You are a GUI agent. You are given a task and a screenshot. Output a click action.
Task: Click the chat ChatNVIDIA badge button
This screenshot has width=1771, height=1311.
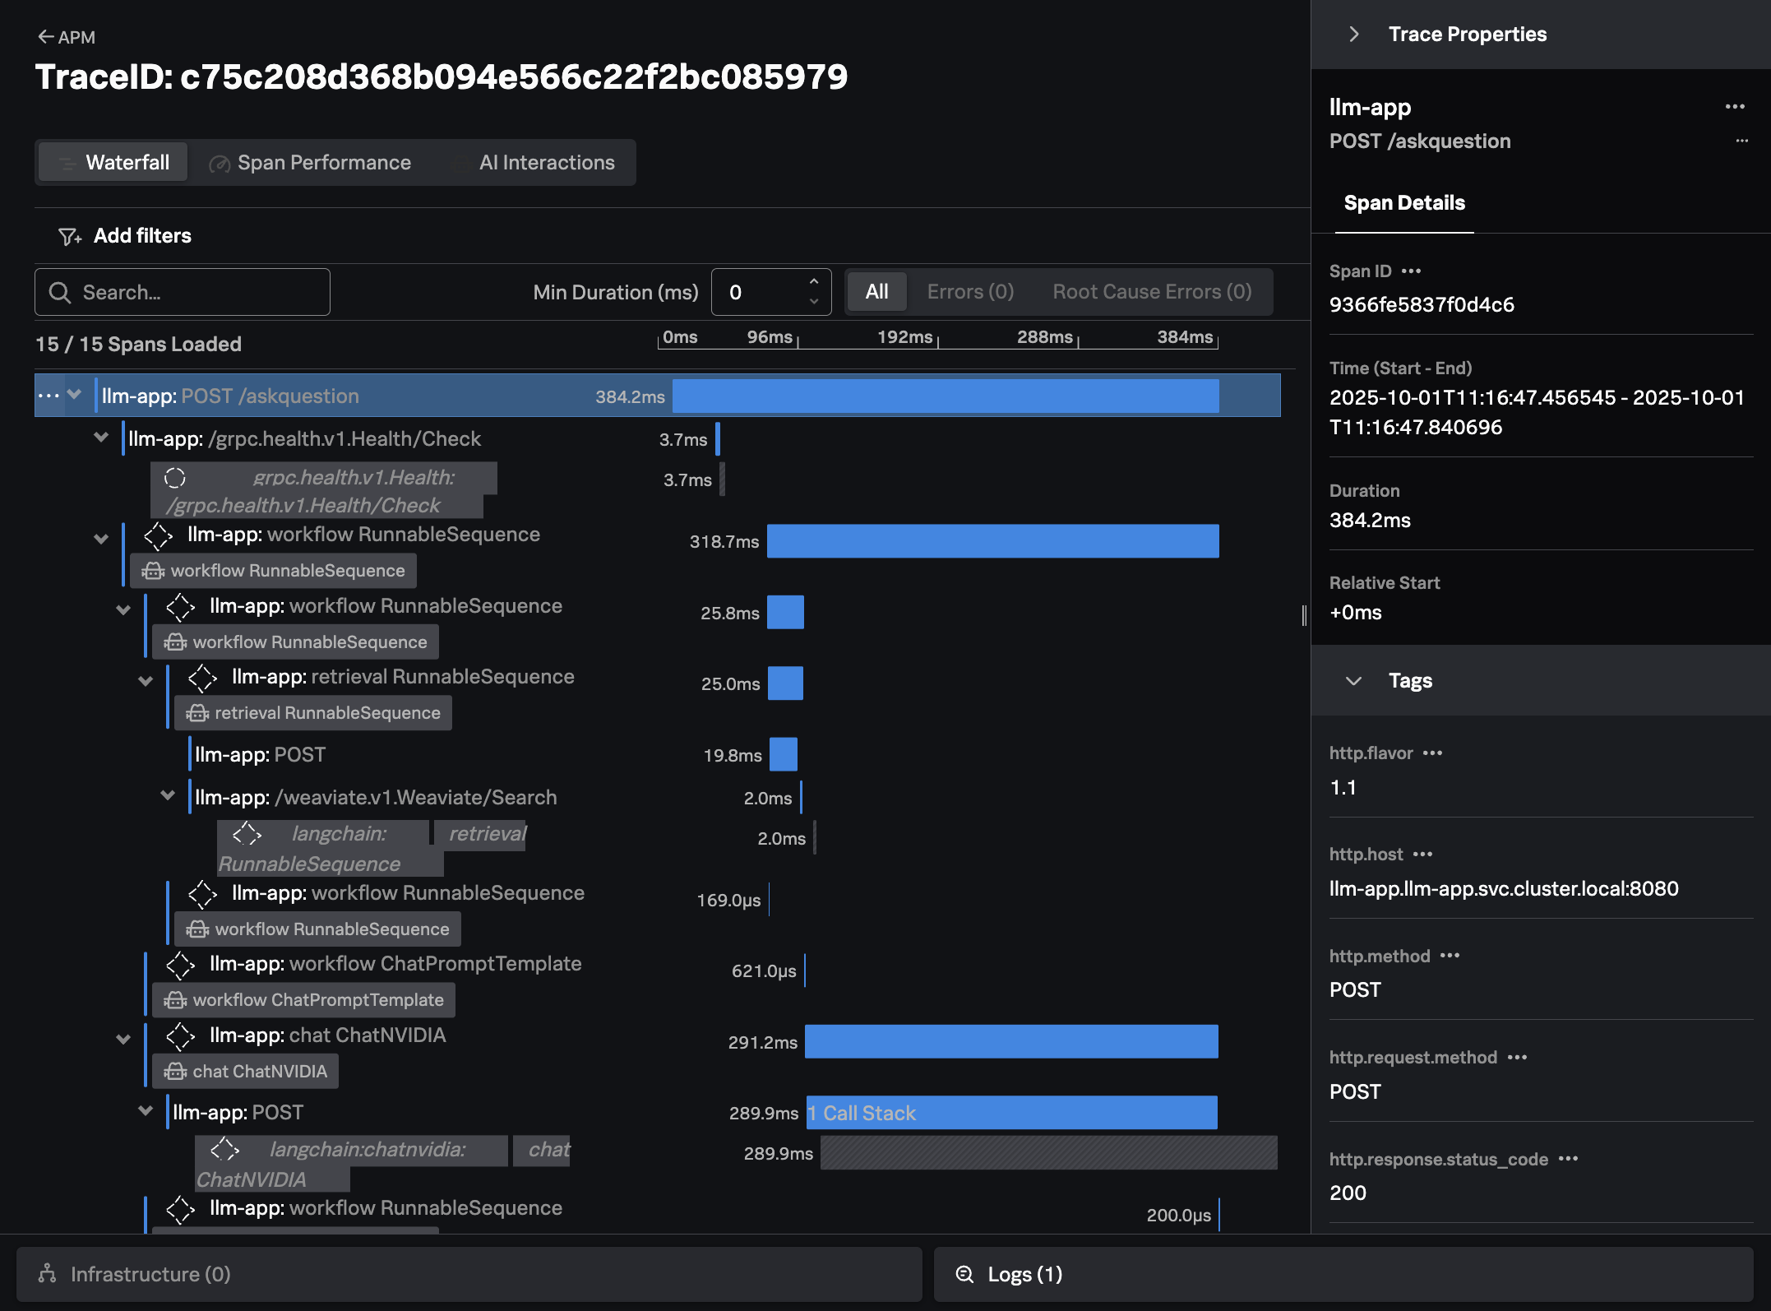tap(246, 1072)
